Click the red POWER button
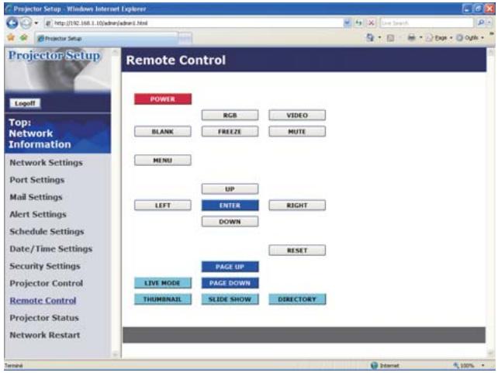Screen dimensions: 498x373 163,99
